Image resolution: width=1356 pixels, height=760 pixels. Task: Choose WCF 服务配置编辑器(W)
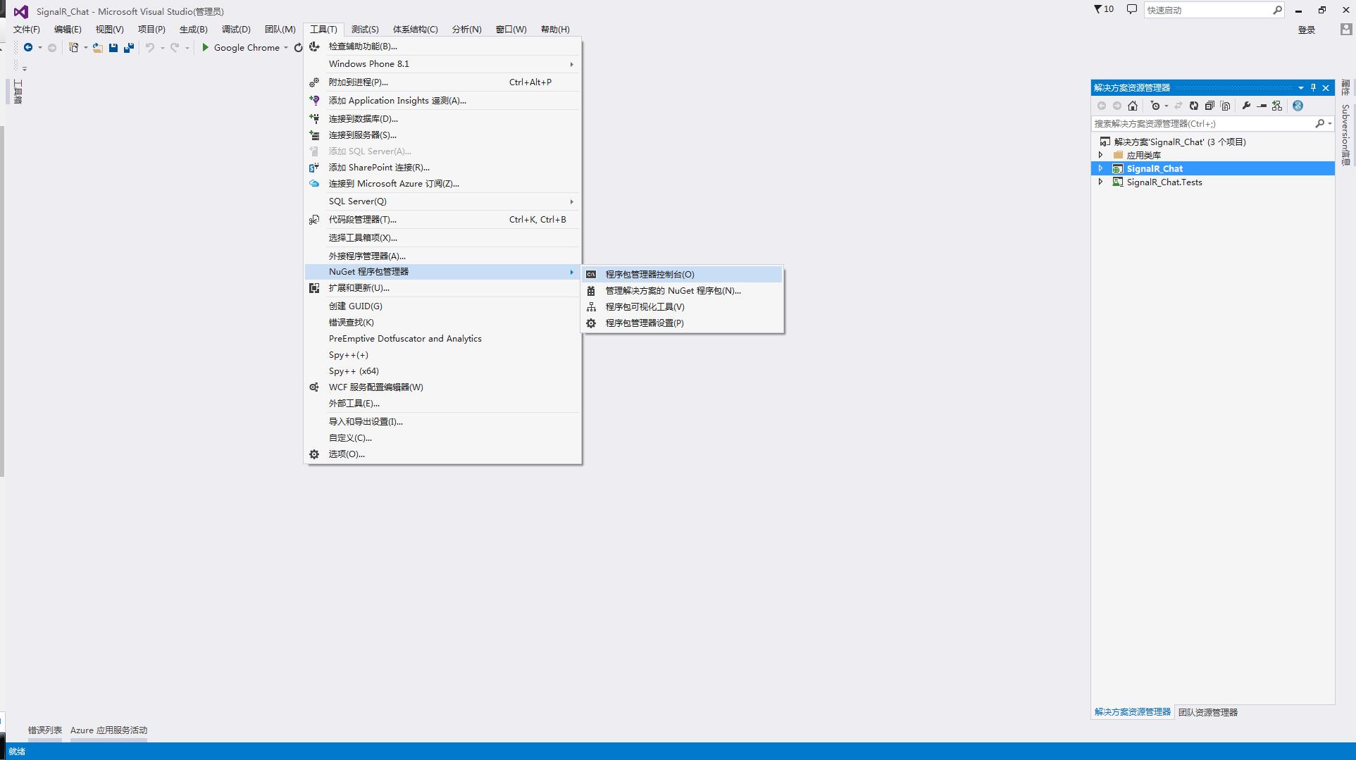click(x=442, y=387)
